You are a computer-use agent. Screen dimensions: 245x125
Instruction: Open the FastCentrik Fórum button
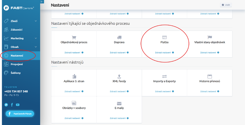(20, 114)
